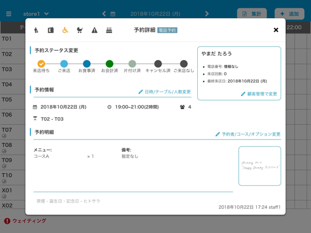This screenshot has width=311, height=233.
Task: Click the guest count 4
Action: pos(190,107)
